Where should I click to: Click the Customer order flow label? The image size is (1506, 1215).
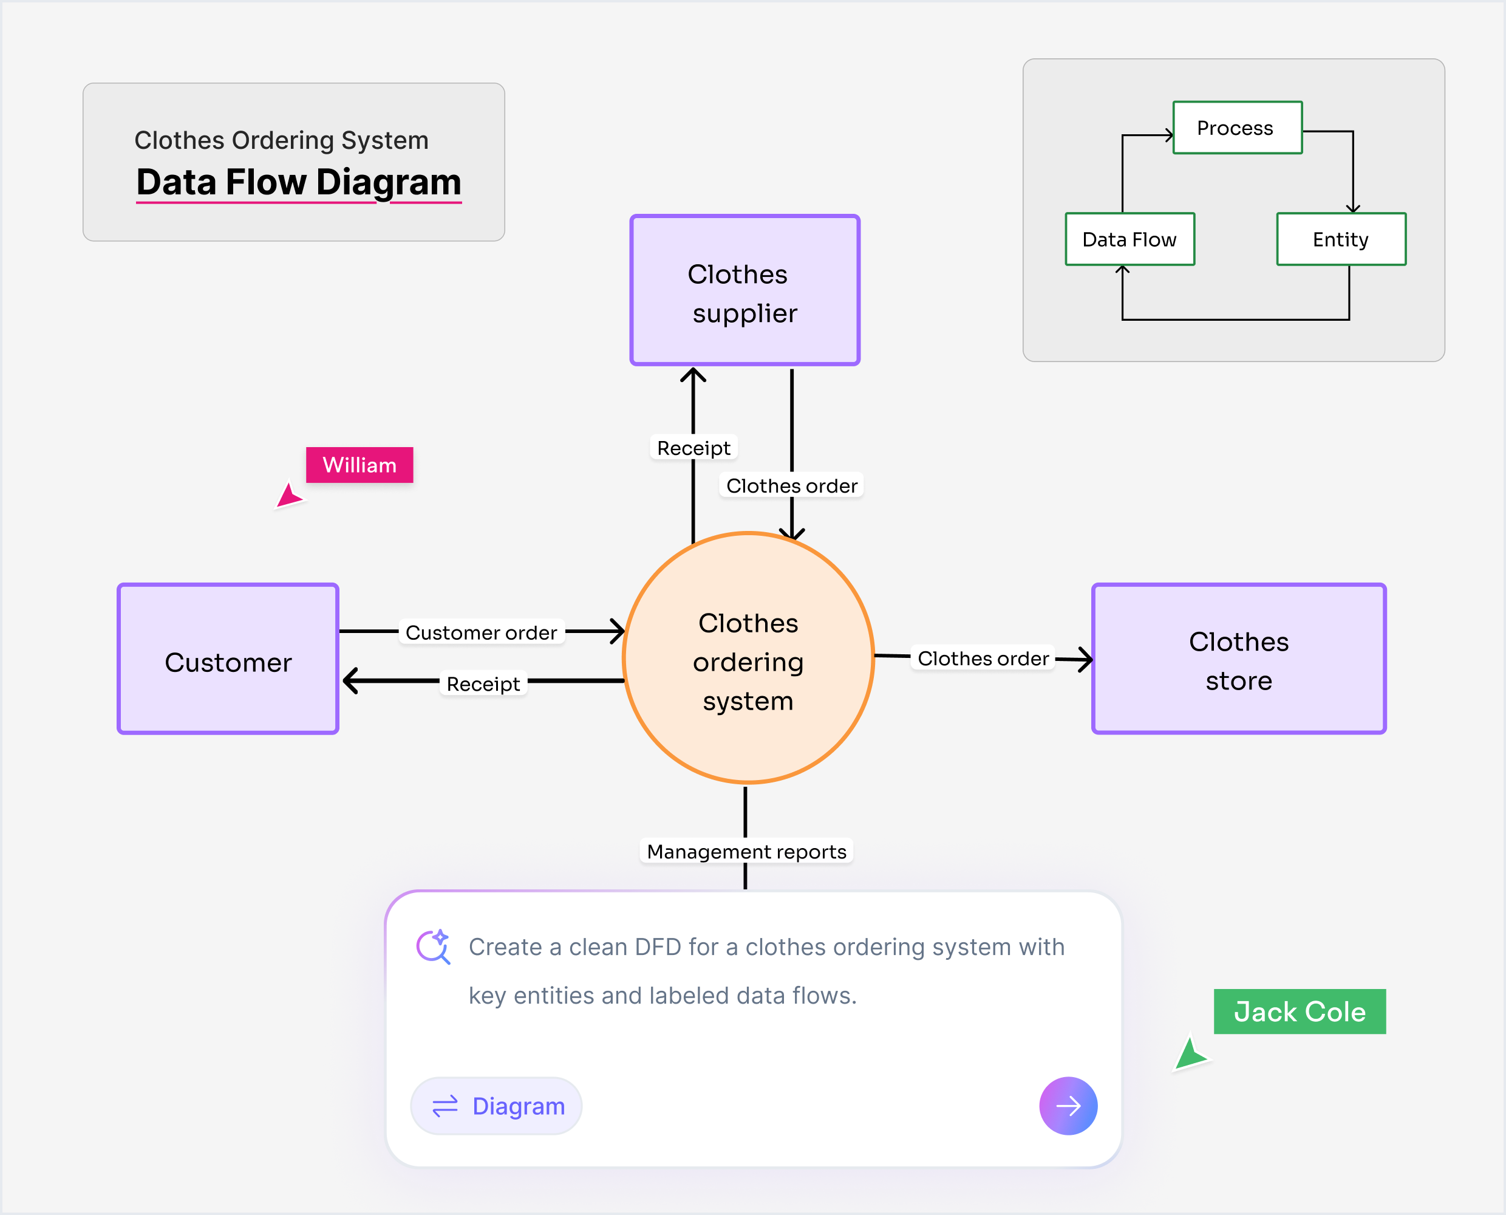coord(481,632)
